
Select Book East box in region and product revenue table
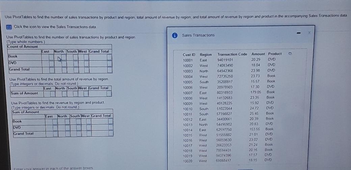(55, 122)
